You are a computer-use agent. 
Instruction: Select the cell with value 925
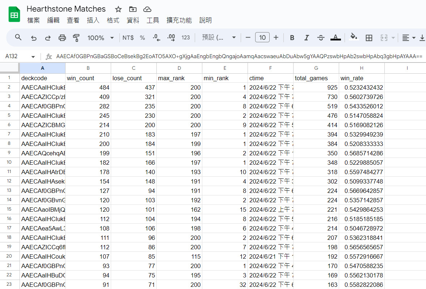pyautogui.click(x=316, y=87)
